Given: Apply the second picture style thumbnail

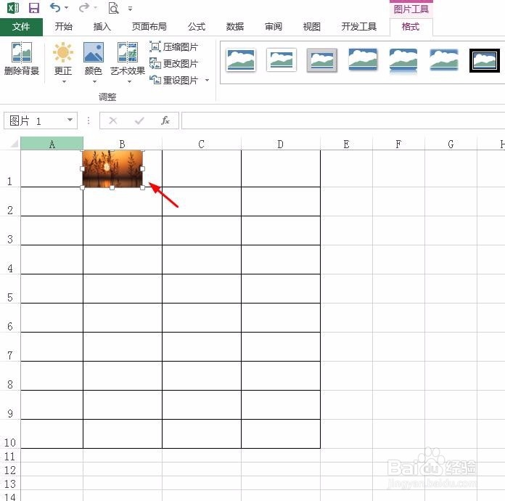Looking at the screenshot, I should [282, 60].
